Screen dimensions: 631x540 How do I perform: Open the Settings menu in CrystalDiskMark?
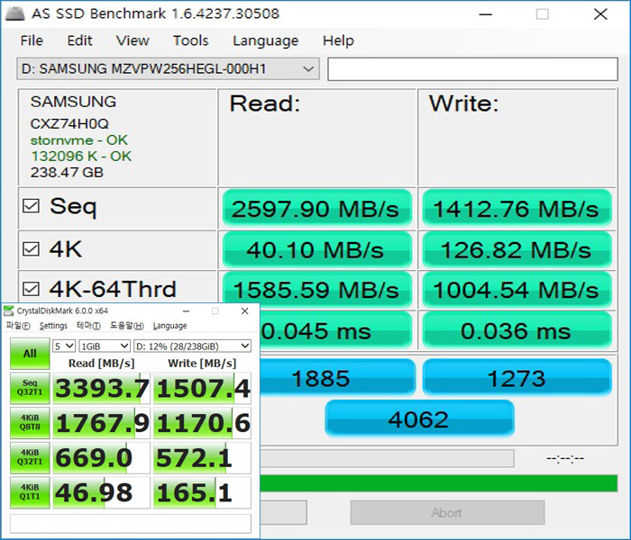[53, 326]
